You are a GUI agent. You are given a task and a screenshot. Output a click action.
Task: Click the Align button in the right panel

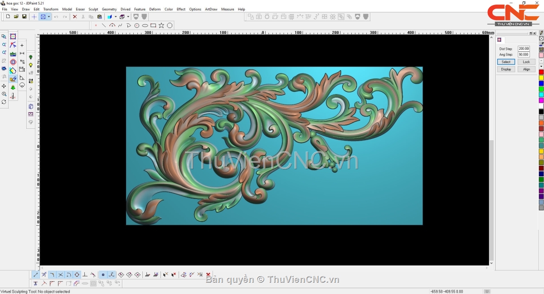pos(526,69)
